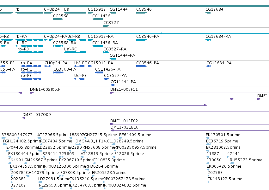This screenshot has height=190, width=269.
Task: Click the RH55608.5prime EST label
Action: click(99, 147)
